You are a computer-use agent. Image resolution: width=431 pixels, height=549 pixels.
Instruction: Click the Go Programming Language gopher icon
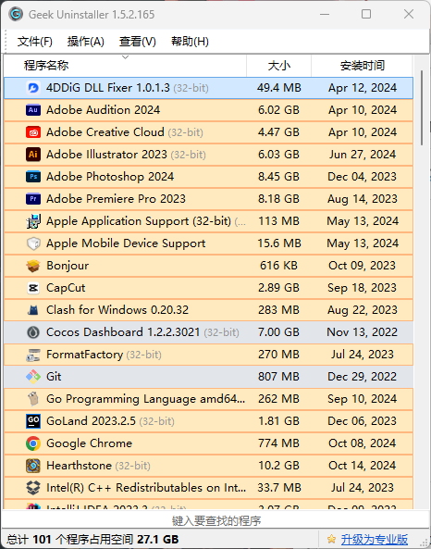(33, 399)
